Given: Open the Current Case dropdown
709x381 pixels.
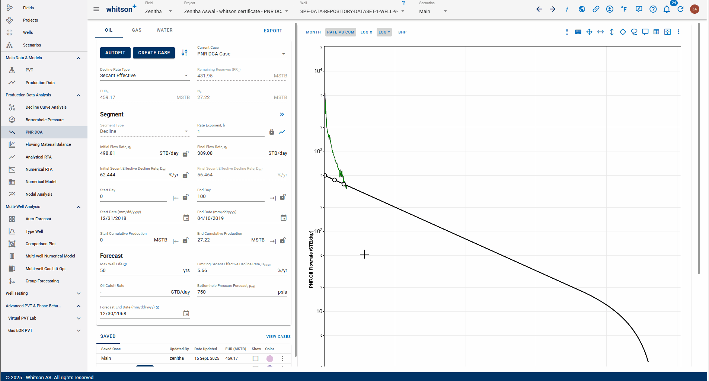Looking at the screenshot, I should [242, 54].
